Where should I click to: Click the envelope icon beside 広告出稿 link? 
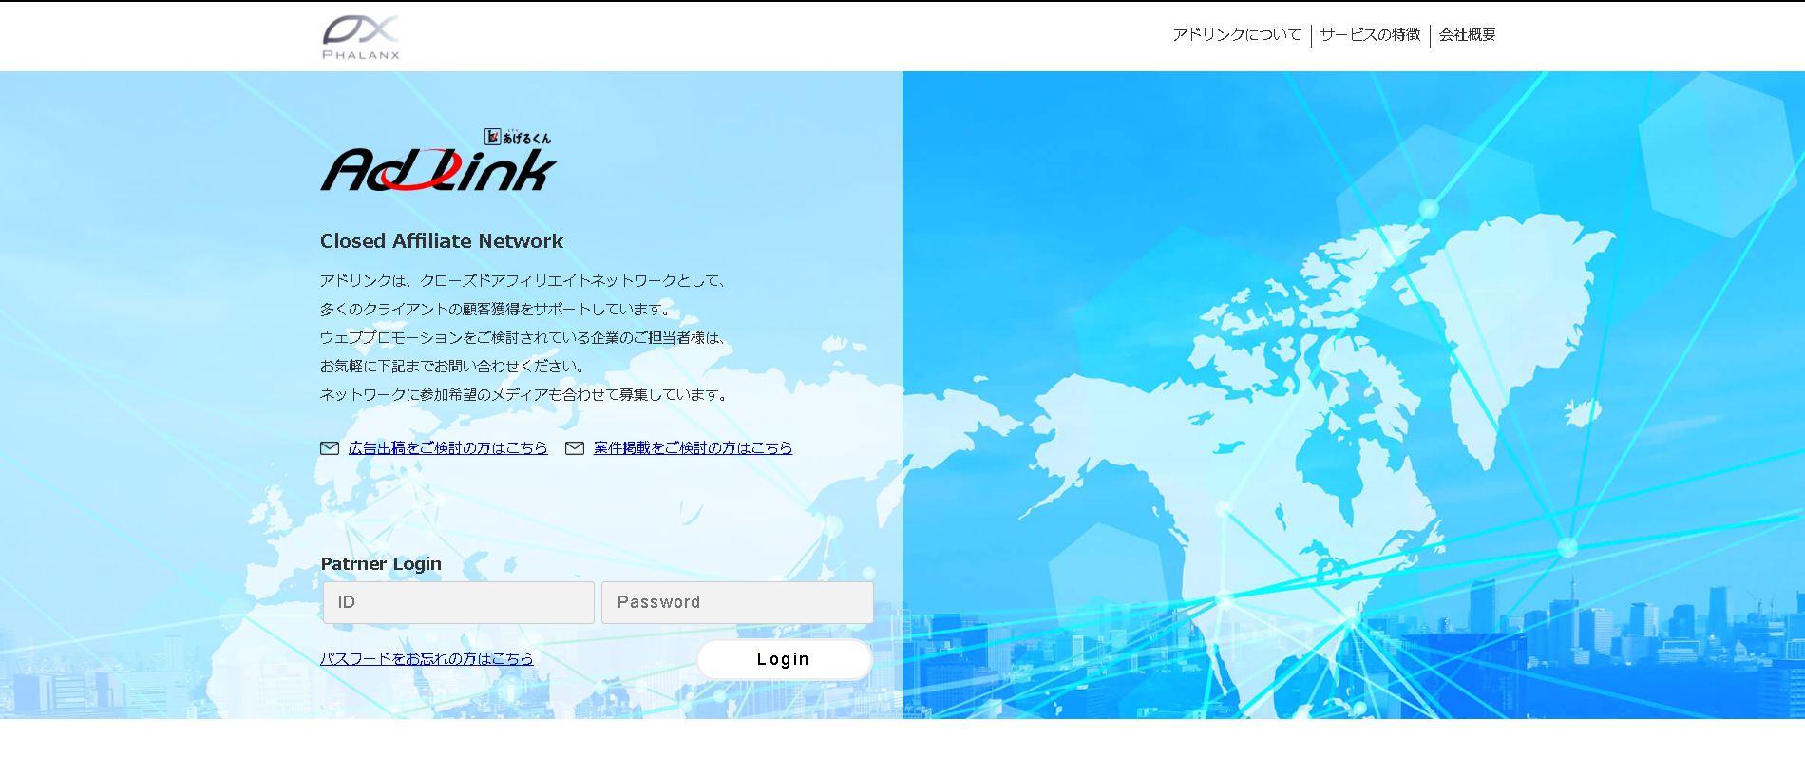(x=330, y=448)
